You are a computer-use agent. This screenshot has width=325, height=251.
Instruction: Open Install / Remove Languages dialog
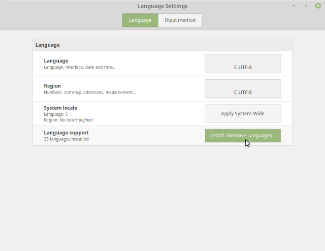[x=243, y=136]
